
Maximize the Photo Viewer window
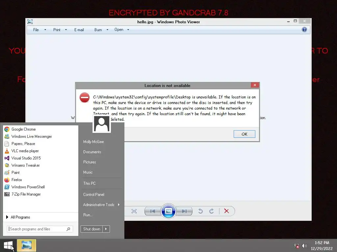click(295, 21)
